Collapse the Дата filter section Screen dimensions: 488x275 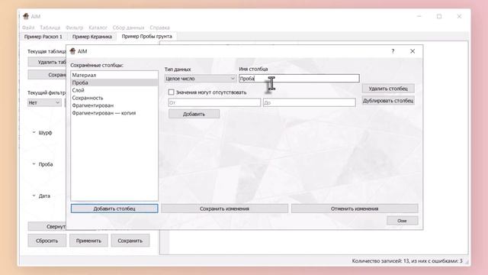34,196
